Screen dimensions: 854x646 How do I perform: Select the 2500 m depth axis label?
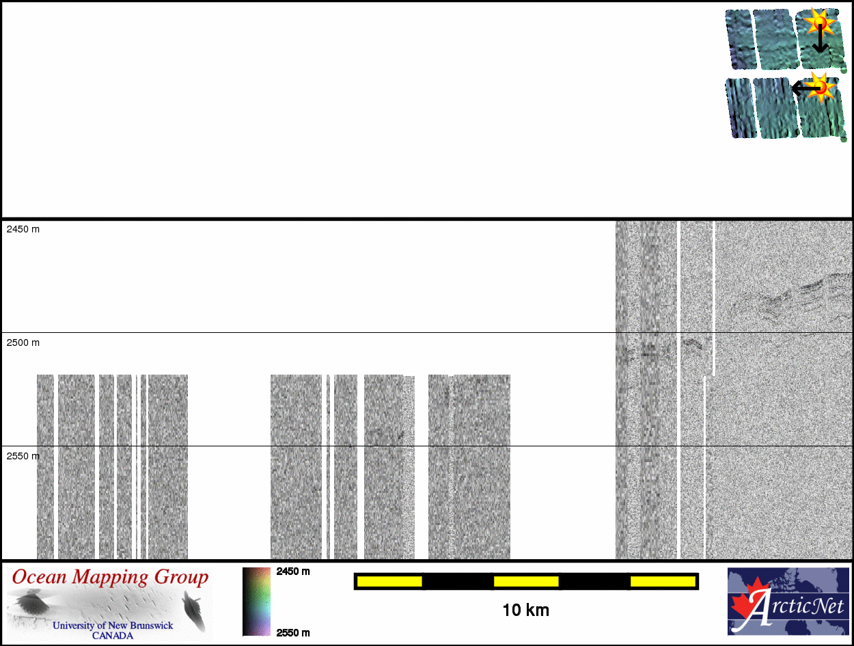pyautogui.click(x=23, y=342)
